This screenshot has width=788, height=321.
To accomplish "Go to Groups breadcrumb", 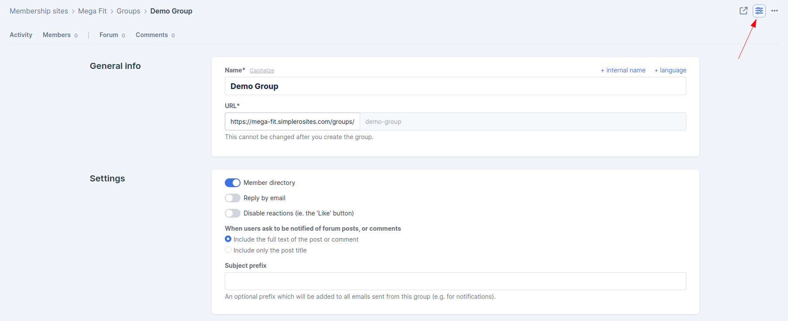I will pyautogui.click(x=128, y=11).
